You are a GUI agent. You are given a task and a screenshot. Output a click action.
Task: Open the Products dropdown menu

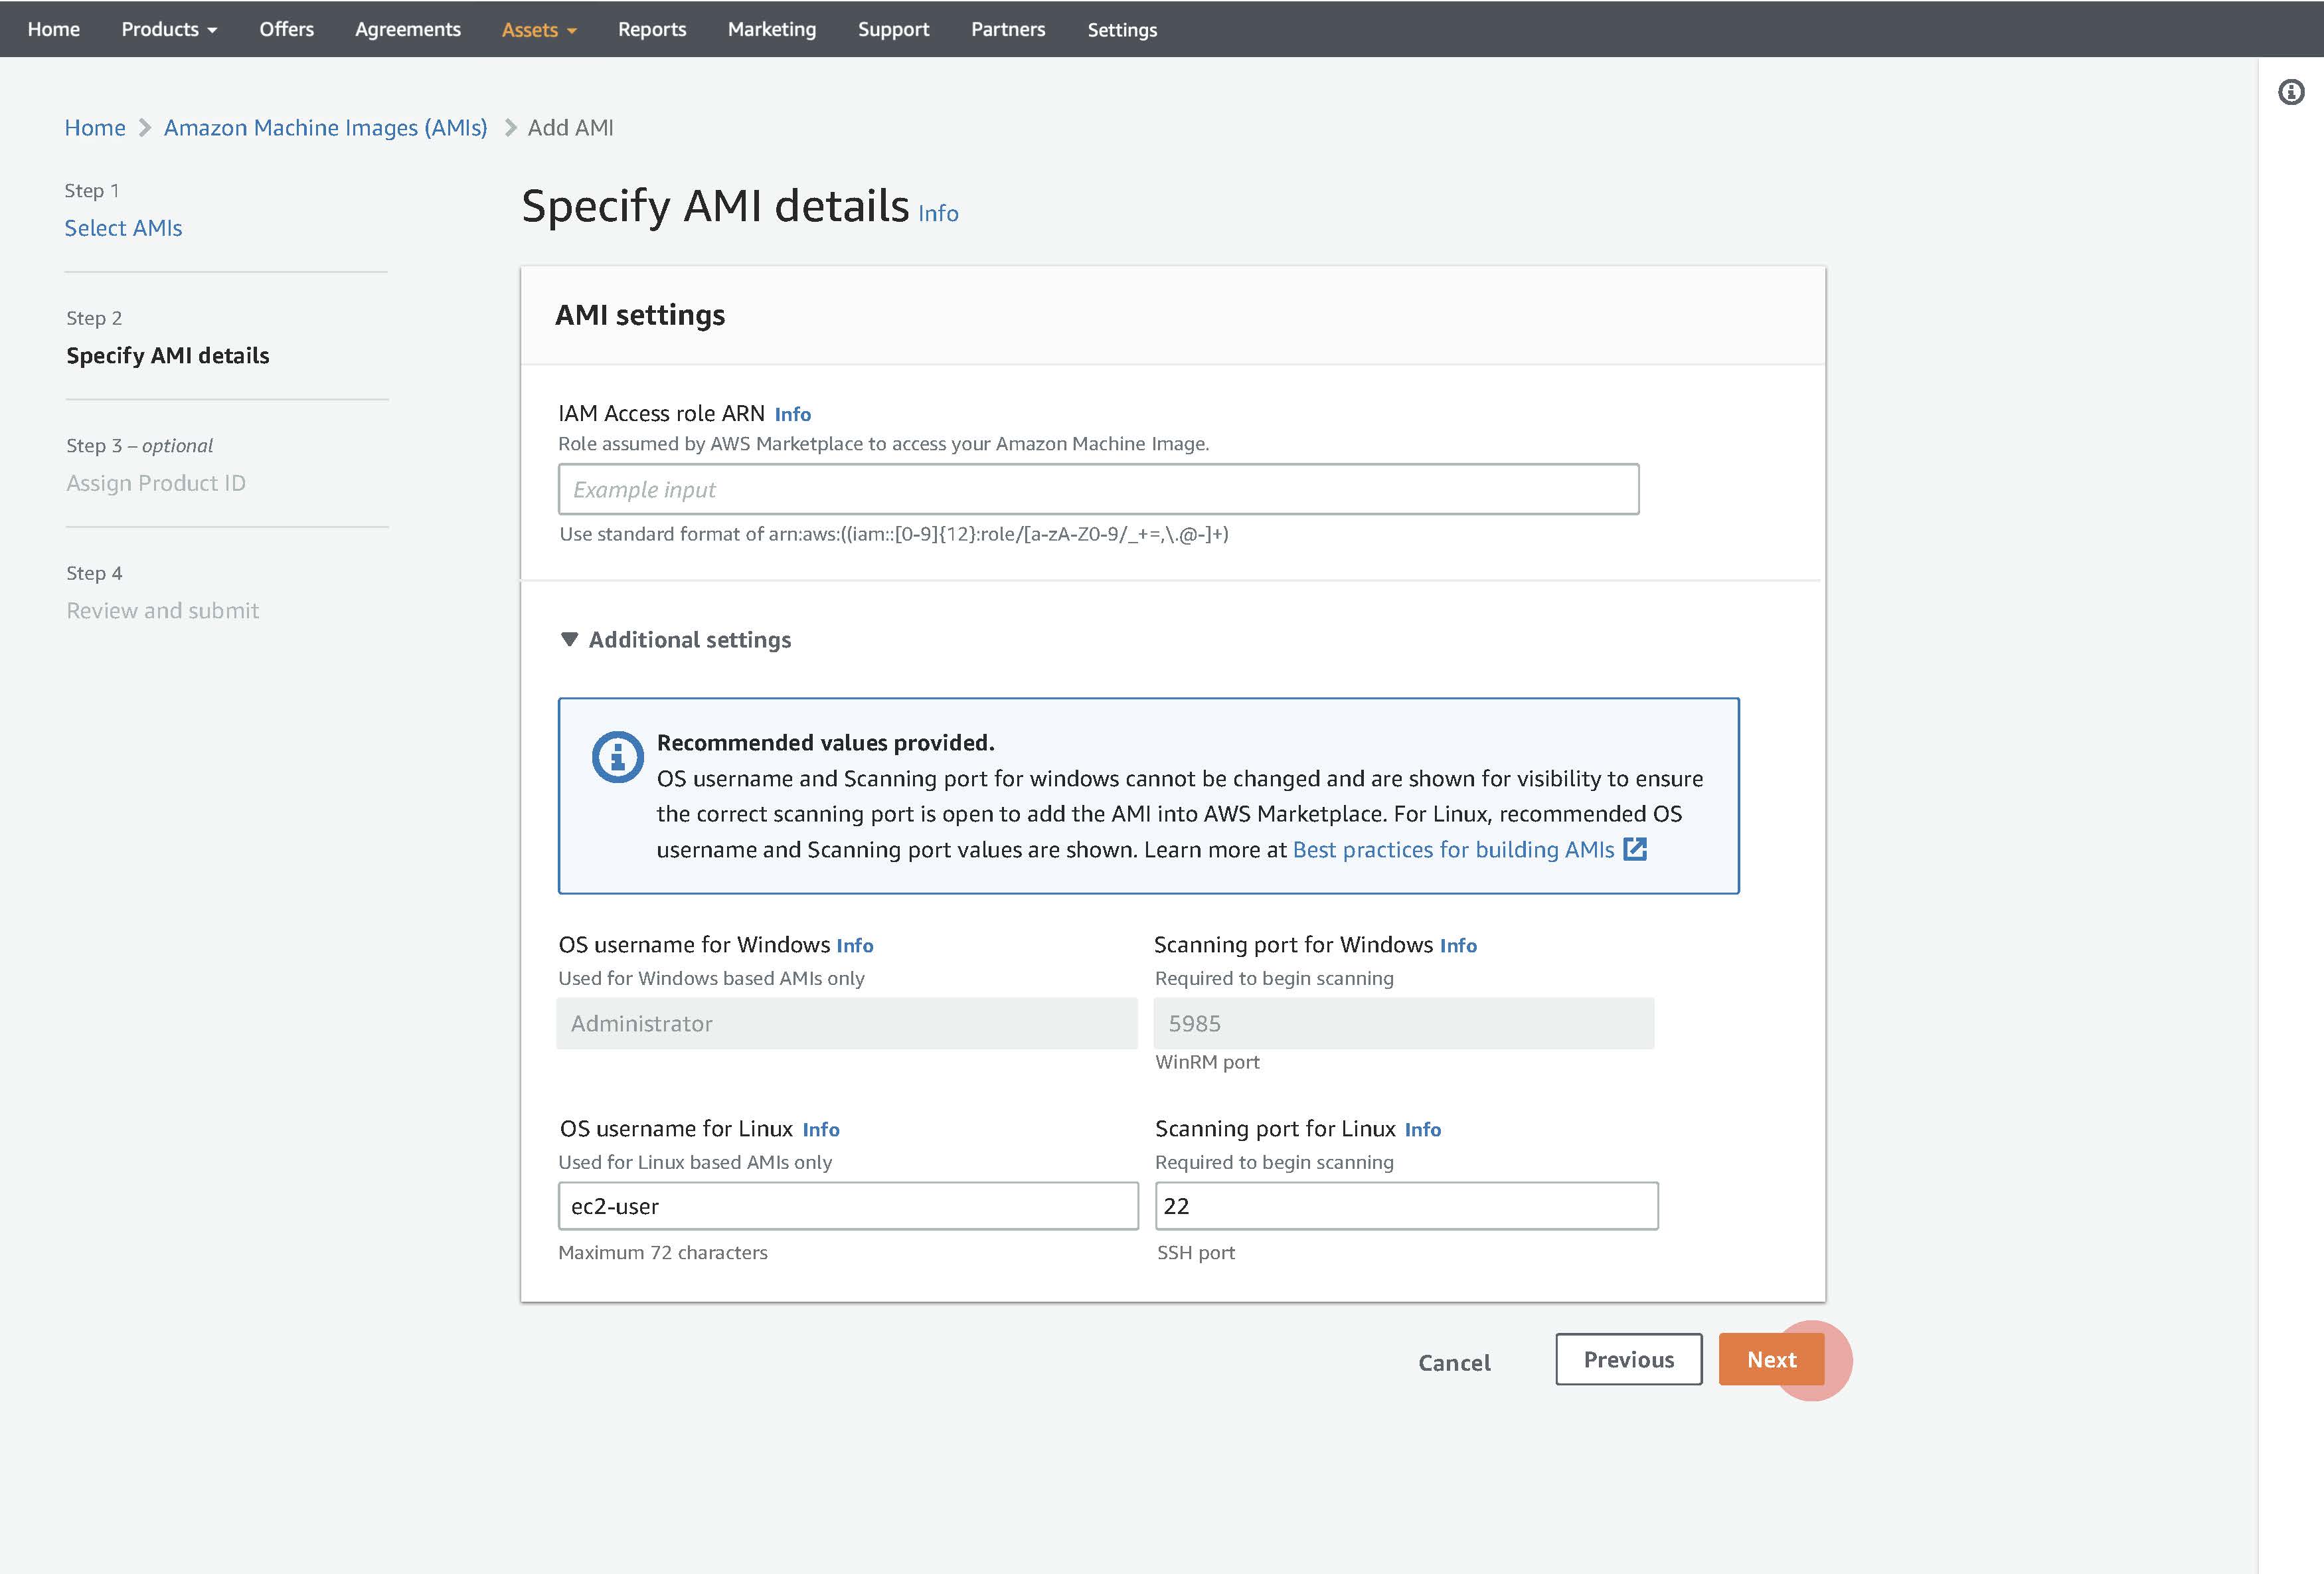[169, 29]
